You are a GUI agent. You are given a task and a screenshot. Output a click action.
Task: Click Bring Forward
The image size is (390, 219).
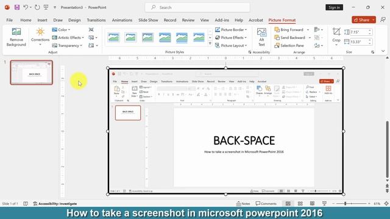(x=289, y=30)
